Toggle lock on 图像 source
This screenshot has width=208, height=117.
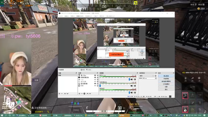click(98, 86)
